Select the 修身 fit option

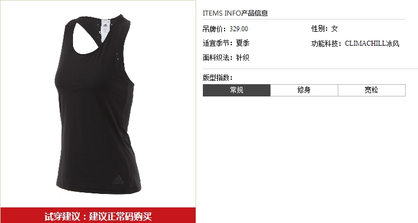[304, 90]
